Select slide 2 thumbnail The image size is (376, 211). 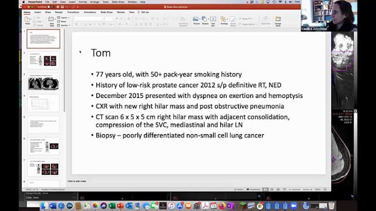(x=43, y=60)
